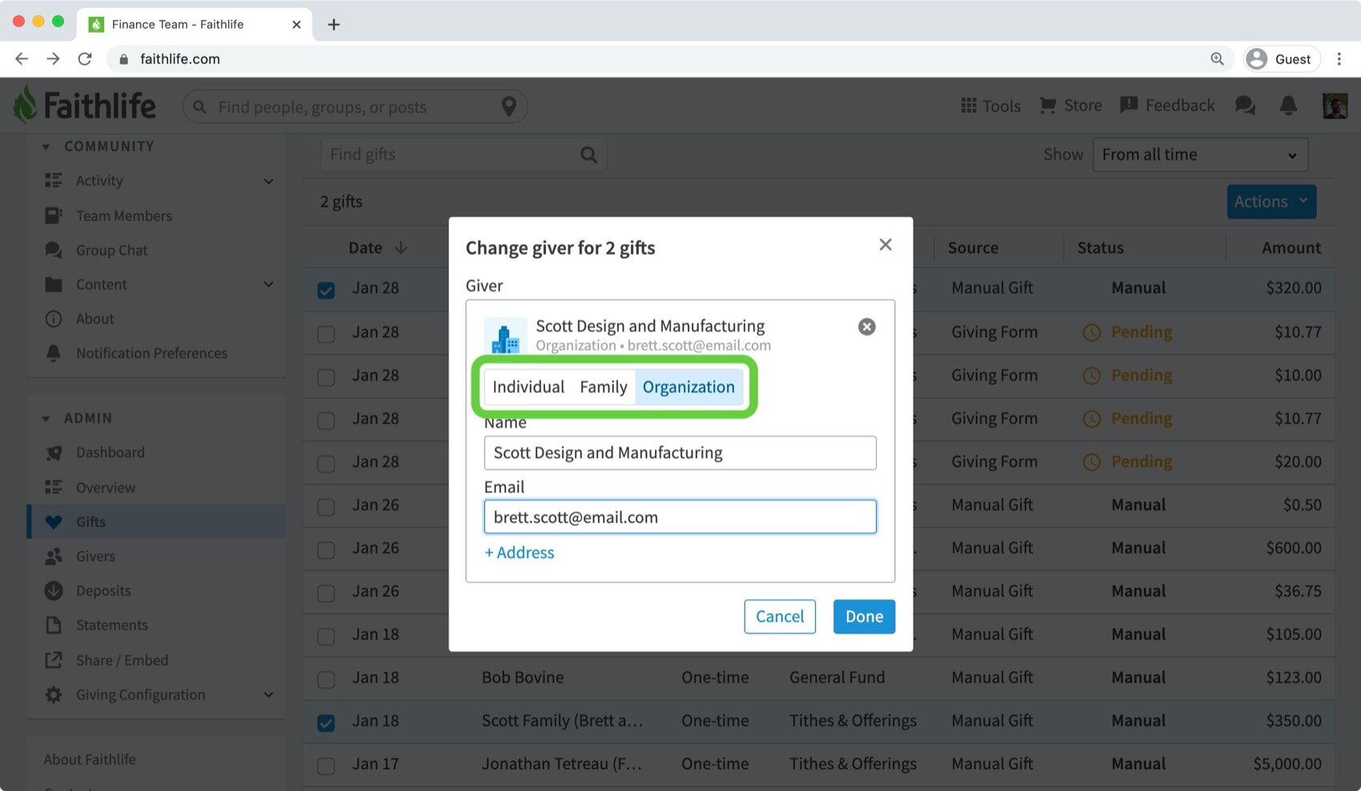This screenshot has height=791, width=1361.
Task: Click browser reload button
Action: pos(84,58)
